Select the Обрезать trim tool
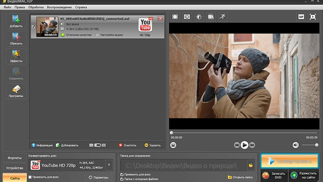 click(x=16, y=39)
